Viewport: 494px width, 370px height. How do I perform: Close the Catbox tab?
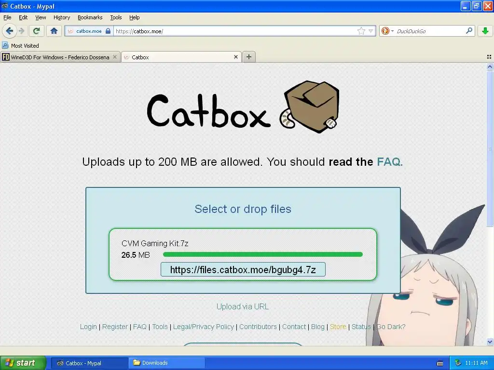(235, 57)
